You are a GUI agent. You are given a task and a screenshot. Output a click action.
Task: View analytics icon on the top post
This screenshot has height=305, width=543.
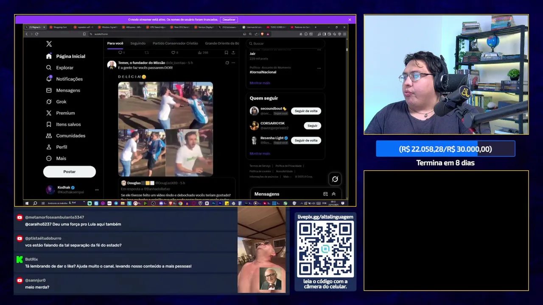coord(200,53)
